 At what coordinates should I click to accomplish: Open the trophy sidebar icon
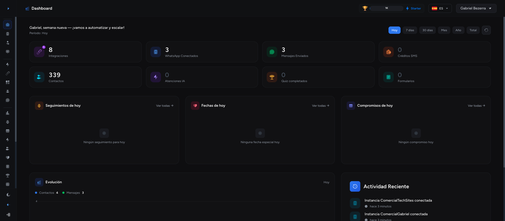point(8,175)
